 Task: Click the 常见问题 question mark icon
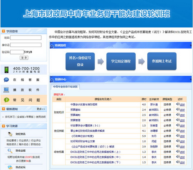coord(6,100)
